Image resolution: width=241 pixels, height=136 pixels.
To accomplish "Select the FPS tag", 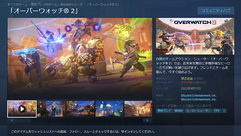I will coord(217,111).
